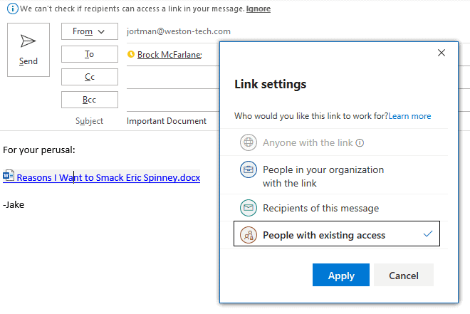Open the Cc recipient picker
470x314 pixels.
(90, 77)
